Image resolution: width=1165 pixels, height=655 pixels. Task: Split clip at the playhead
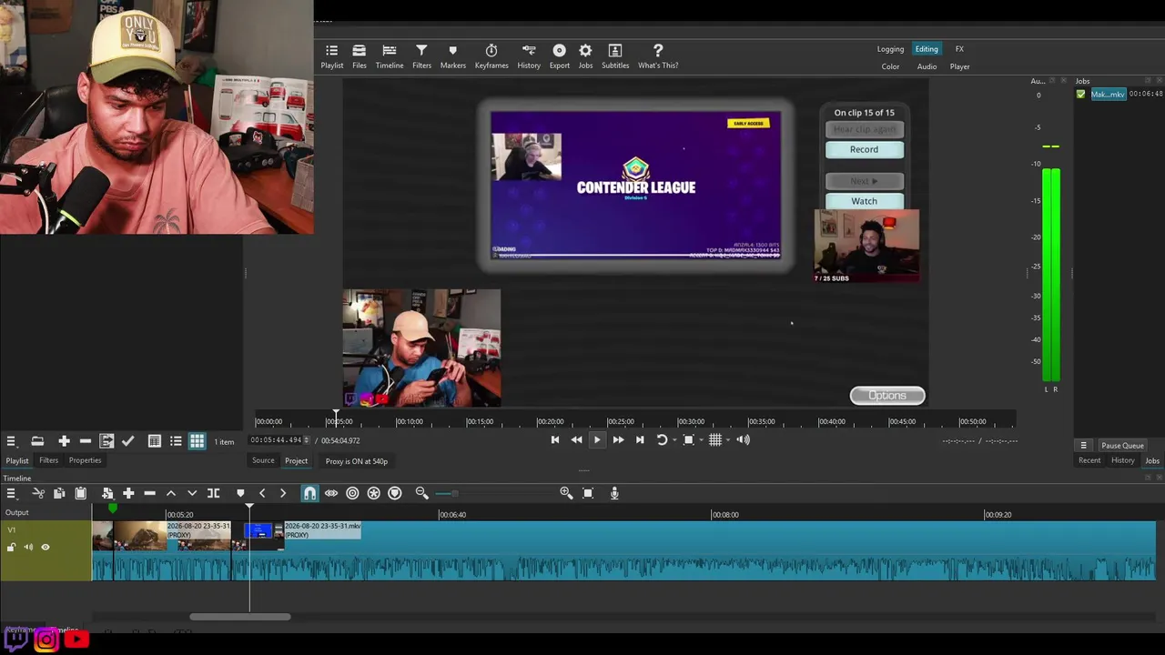click(x=213, y=493)
